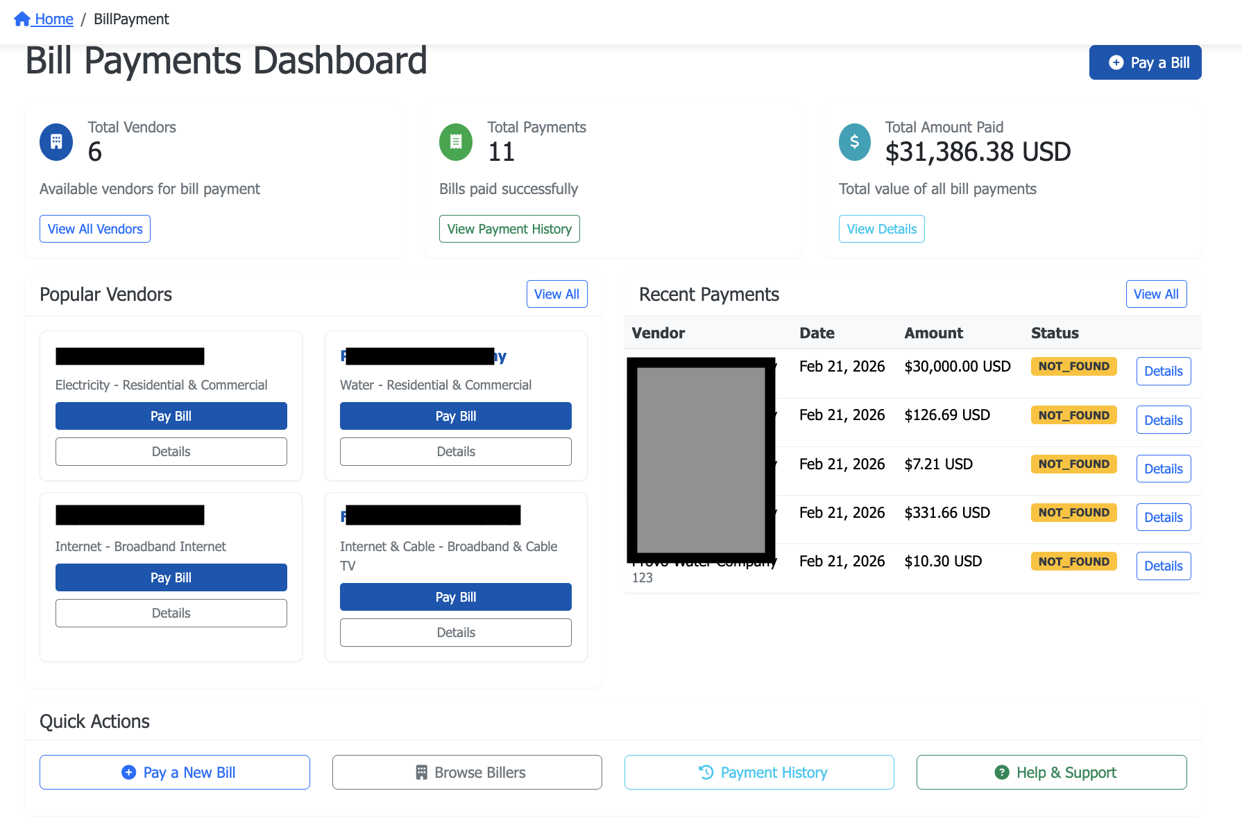
Task: Open View All Vendors
Action: (x=95, y=229)
